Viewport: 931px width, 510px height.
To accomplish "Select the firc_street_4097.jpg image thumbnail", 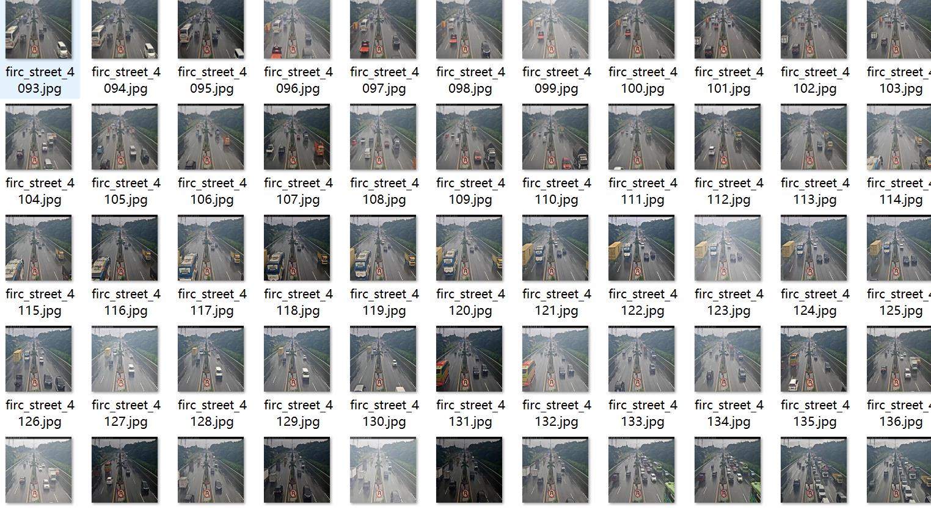I will 383,29.
